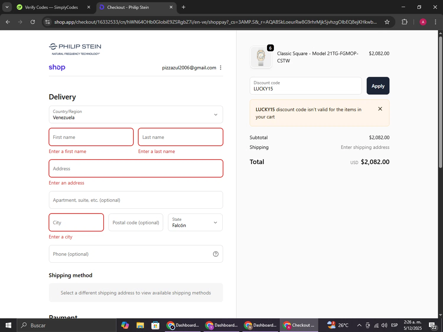Switch to second Dashboard Chrome window
This screenshot has height=332, width=443.
click(x=221, y=325)
